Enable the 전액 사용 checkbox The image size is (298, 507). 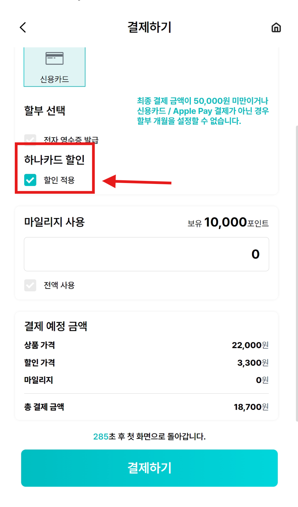(x=30, y=285)
